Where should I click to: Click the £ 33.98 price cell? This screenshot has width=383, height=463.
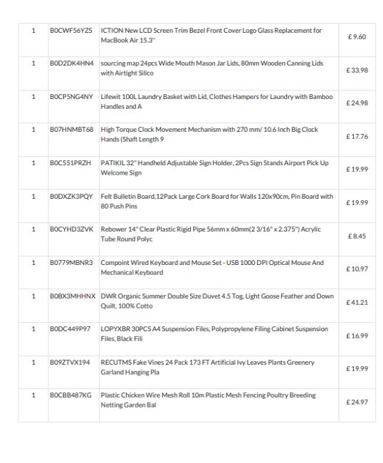(x=357, y=71)
